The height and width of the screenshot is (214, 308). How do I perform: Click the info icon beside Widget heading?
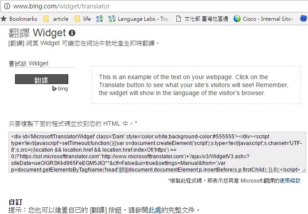(x=72, y=33)
